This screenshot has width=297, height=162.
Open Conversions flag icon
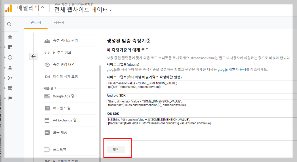pos(10,98)
